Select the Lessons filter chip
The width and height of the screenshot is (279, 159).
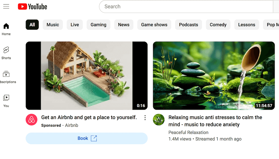[x=247, y=25]
